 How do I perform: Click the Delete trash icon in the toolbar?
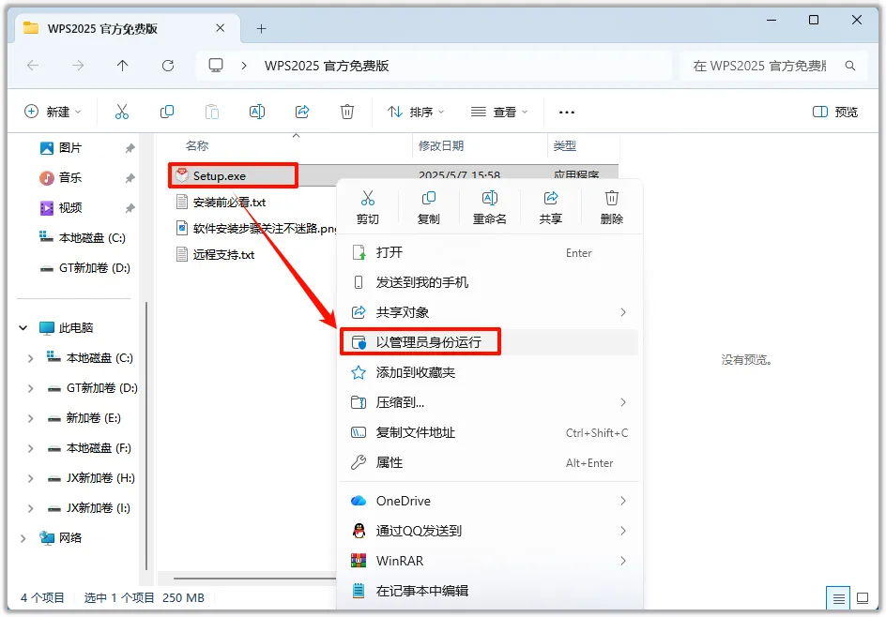[347, 112]
